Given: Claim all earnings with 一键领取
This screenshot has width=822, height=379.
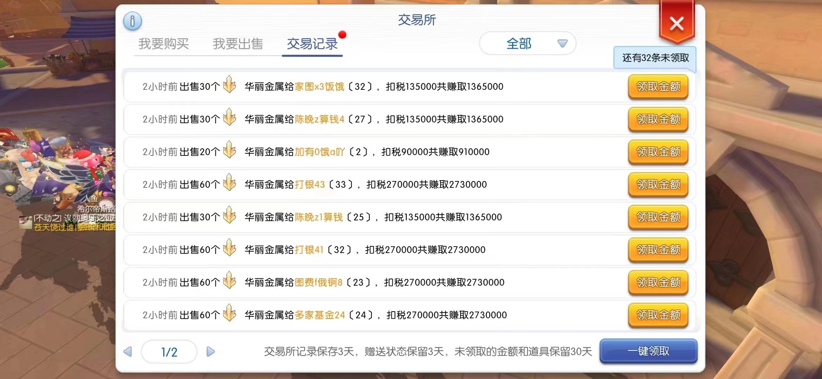Looking at the screenshot, I should click(648, 351).
